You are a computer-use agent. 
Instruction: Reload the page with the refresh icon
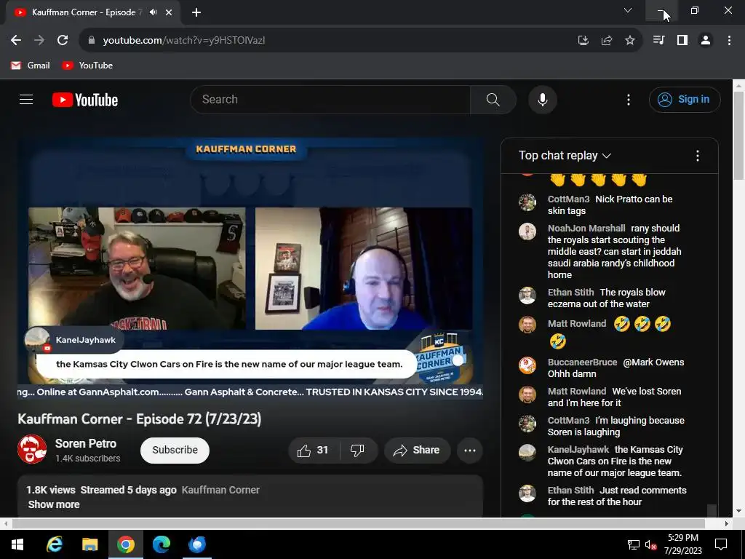coord(63,41)
